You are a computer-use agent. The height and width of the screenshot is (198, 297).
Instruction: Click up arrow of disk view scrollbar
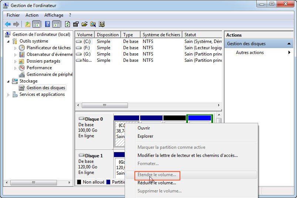(219, 115)
